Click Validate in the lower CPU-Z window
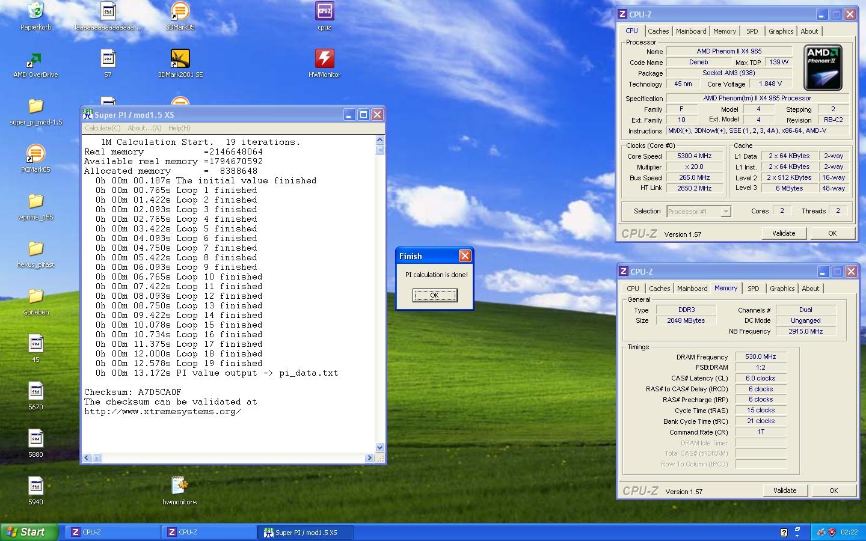Image resolution: width=866 pixels, height=541 pixels. [785, 491]
